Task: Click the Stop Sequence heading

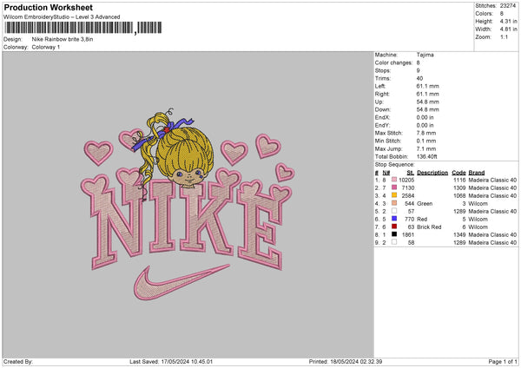Action: [x=395, y=164]
